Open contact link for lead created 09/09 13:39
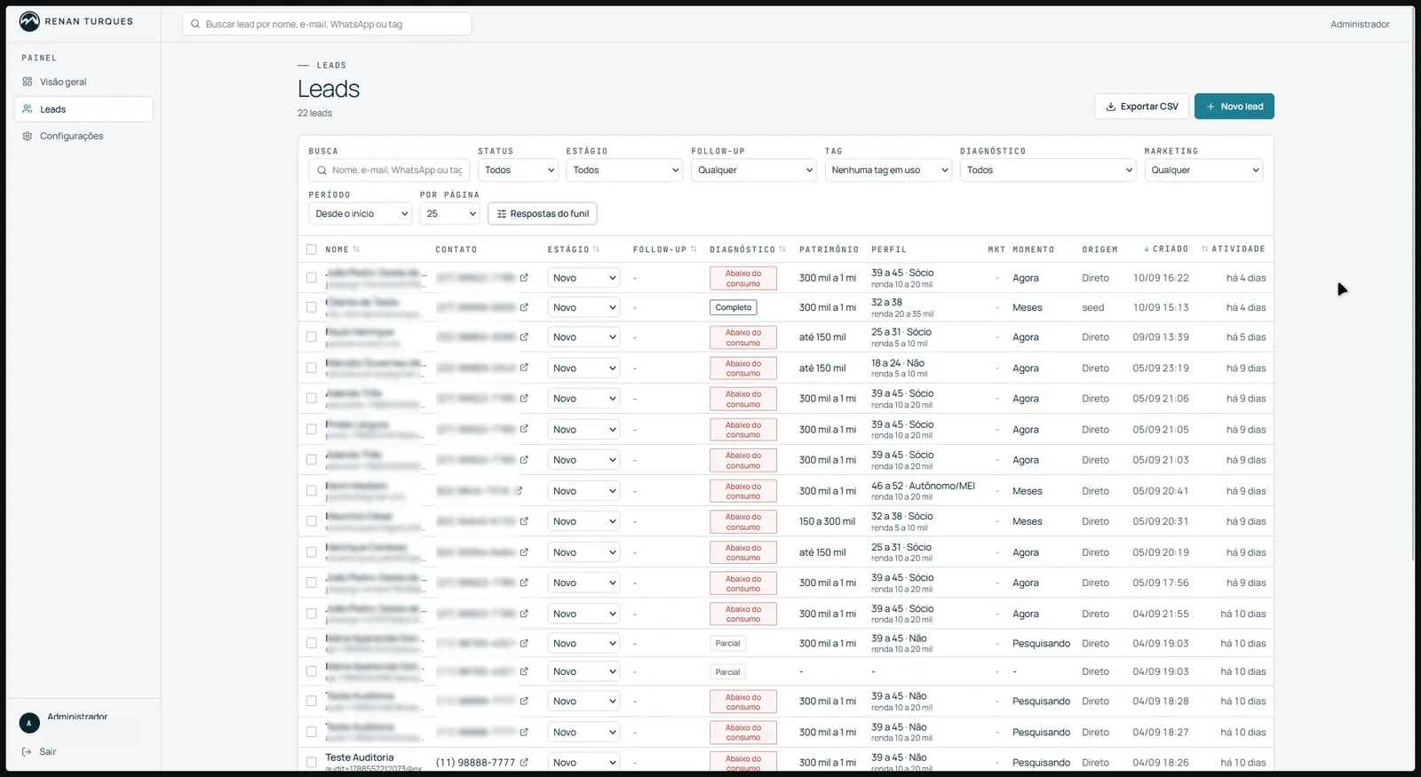 pyautogui.click(x=524, y=337)
